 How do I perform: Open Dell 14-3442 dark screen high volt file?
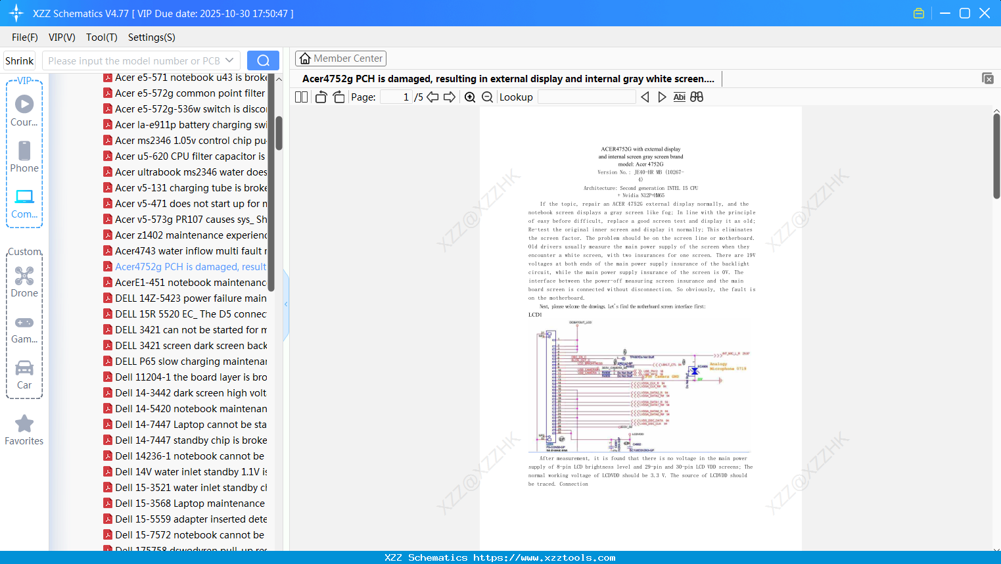tap(191, 393)
